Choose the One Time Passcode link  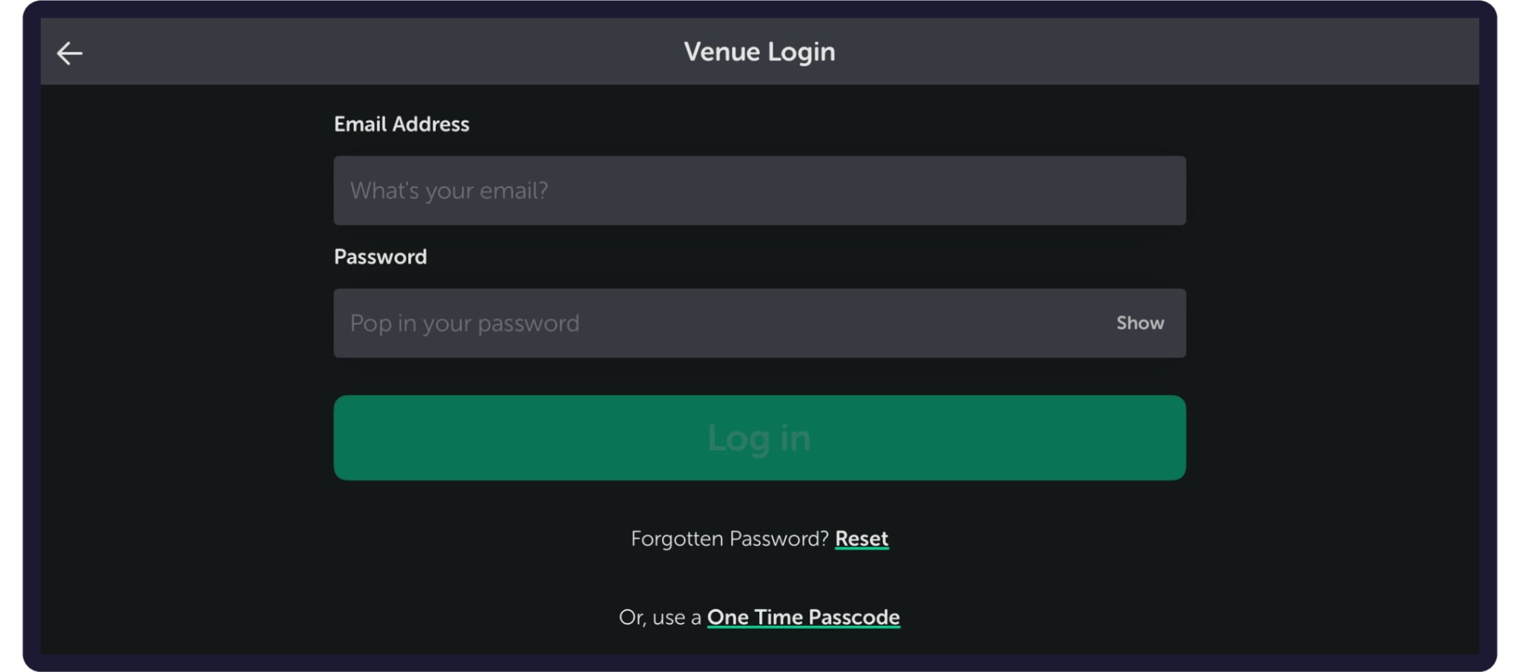(x=803, y=617)
